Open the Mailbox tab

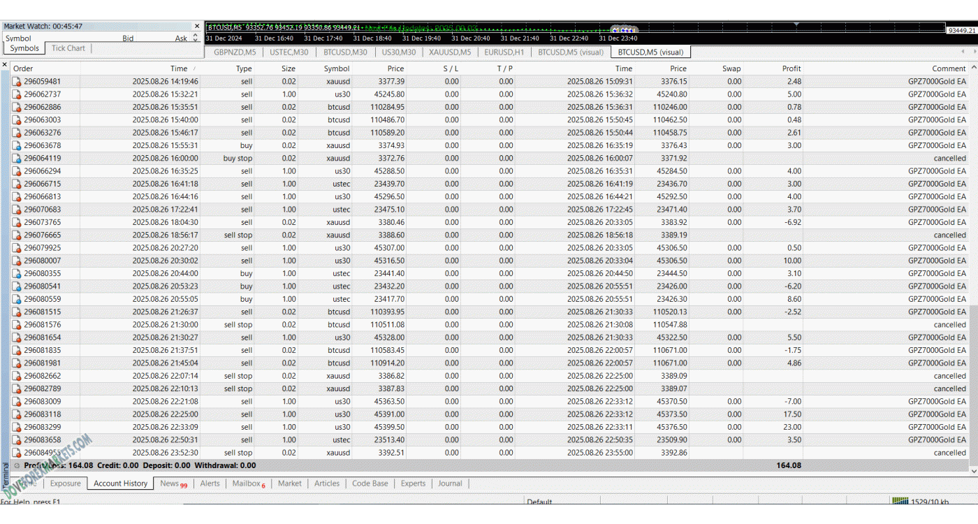click(247, 483)
